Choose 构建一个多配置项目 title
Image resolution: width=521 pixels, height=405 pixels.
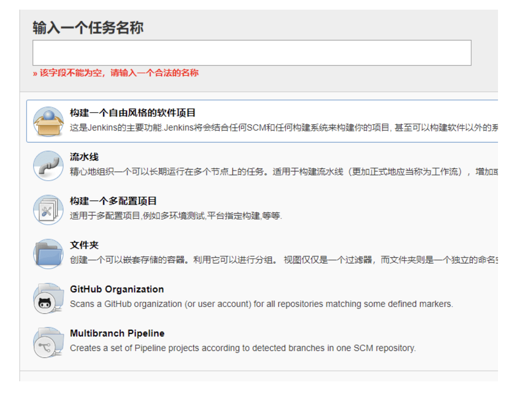tap(113, 201)
